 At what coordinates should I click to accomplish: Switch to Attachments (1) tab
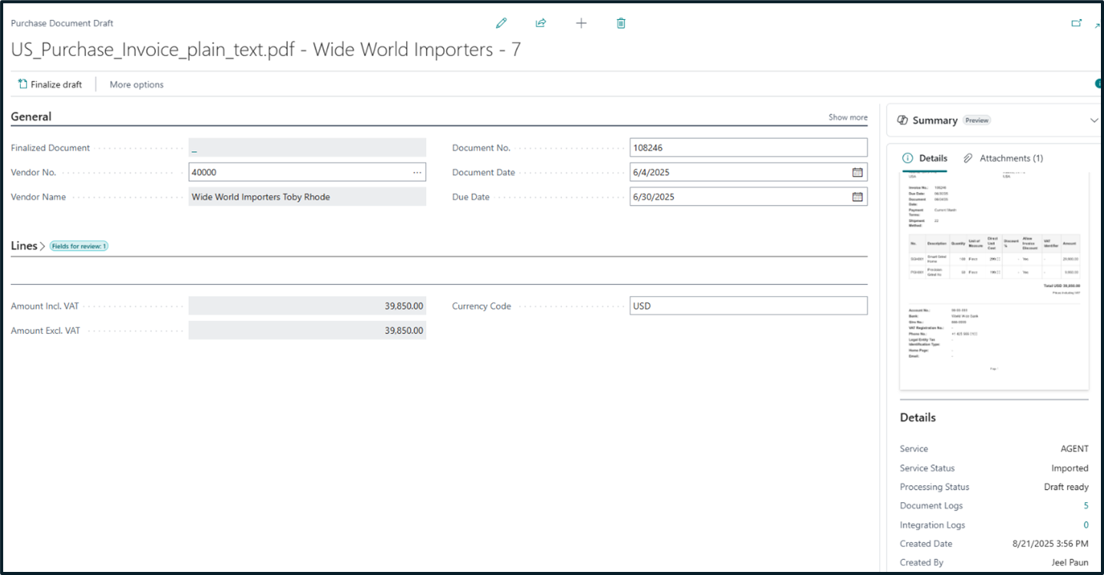click(x=1003, y=158)
